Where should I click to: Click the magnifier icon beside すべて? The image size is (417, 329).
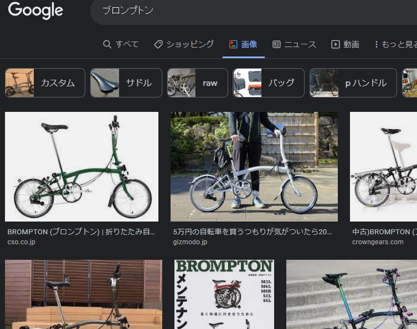click(x=107, y=44)
